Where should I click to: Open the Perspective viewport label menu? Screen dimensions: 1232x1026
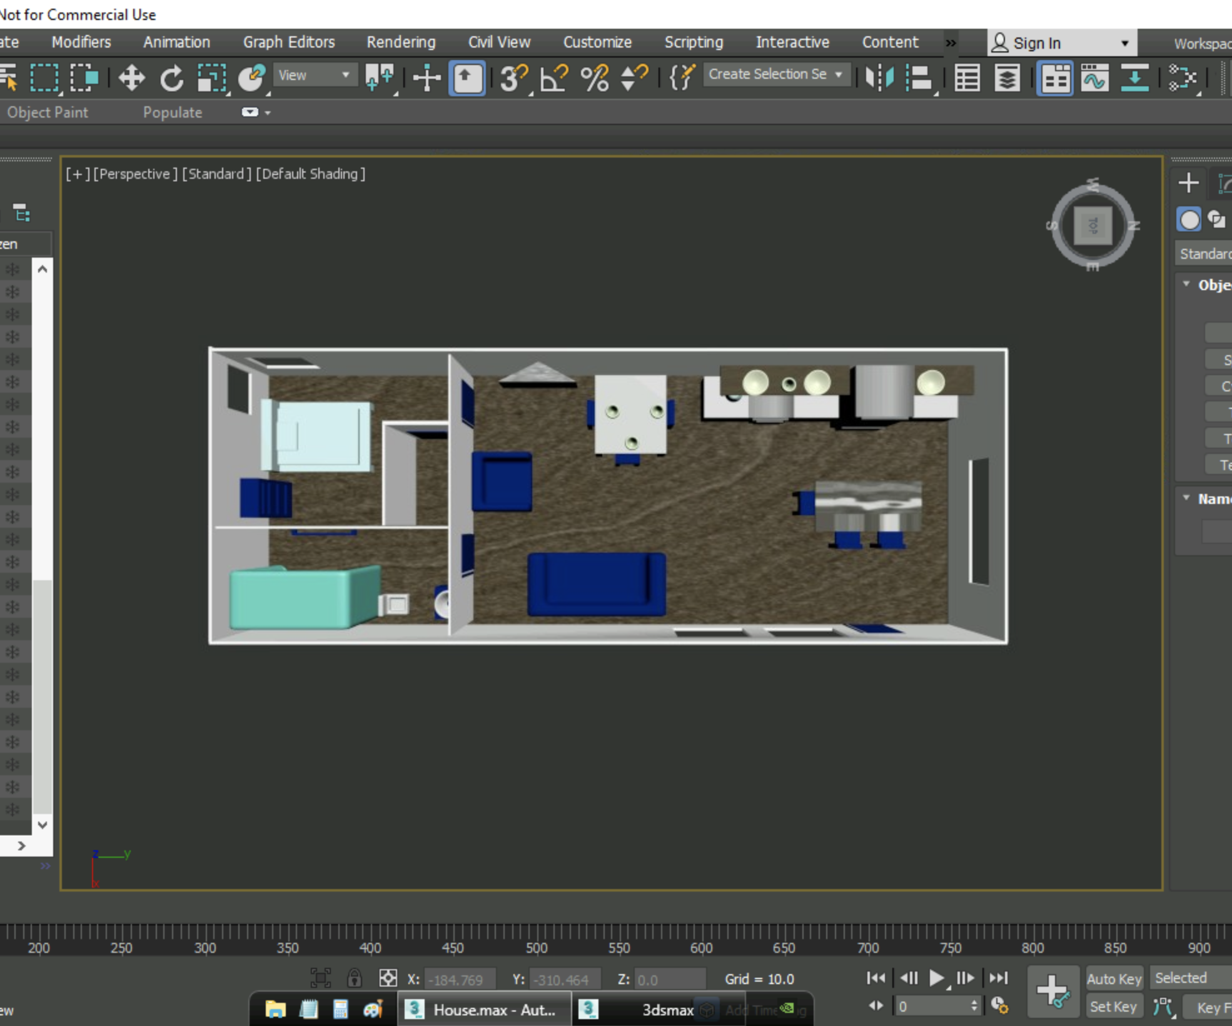134,174
